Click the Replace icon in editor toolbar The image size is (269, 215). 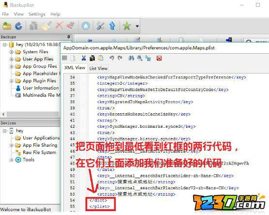148,58
